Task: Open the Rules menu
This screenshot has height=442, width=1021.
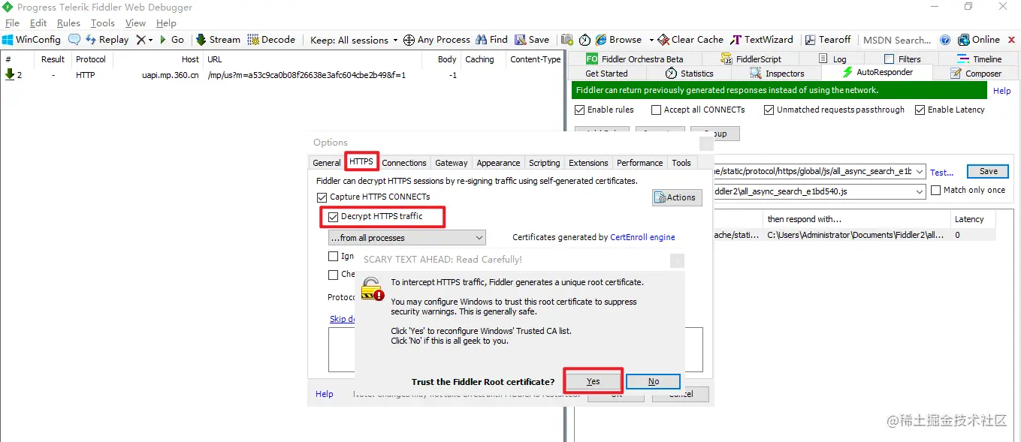Action: point(68,23)
